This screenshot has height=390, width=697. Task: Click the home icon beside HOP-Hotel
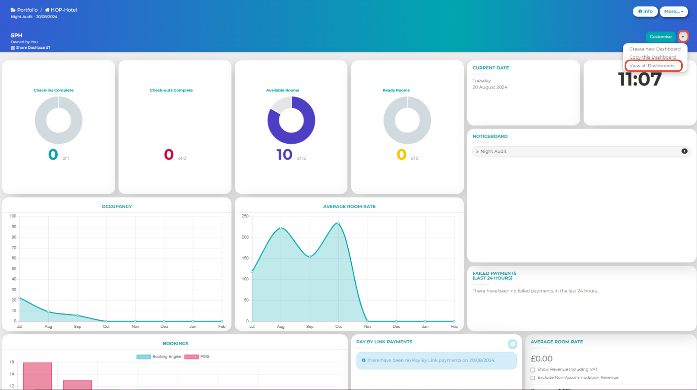[47, 9]
